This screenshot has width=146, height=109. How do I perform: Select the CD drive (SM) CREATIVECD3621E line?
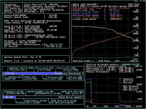[x=29, y=35]
